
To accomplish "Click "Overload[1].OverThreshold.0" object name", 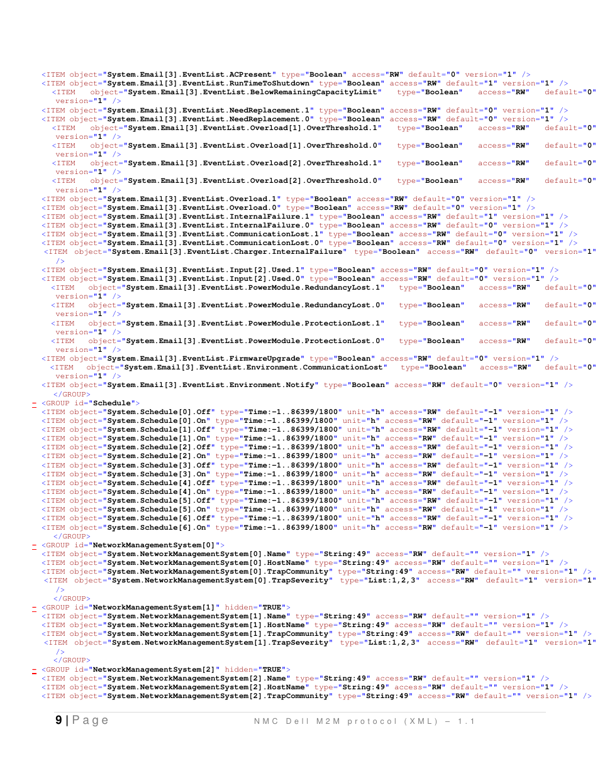I will [253, 145].
